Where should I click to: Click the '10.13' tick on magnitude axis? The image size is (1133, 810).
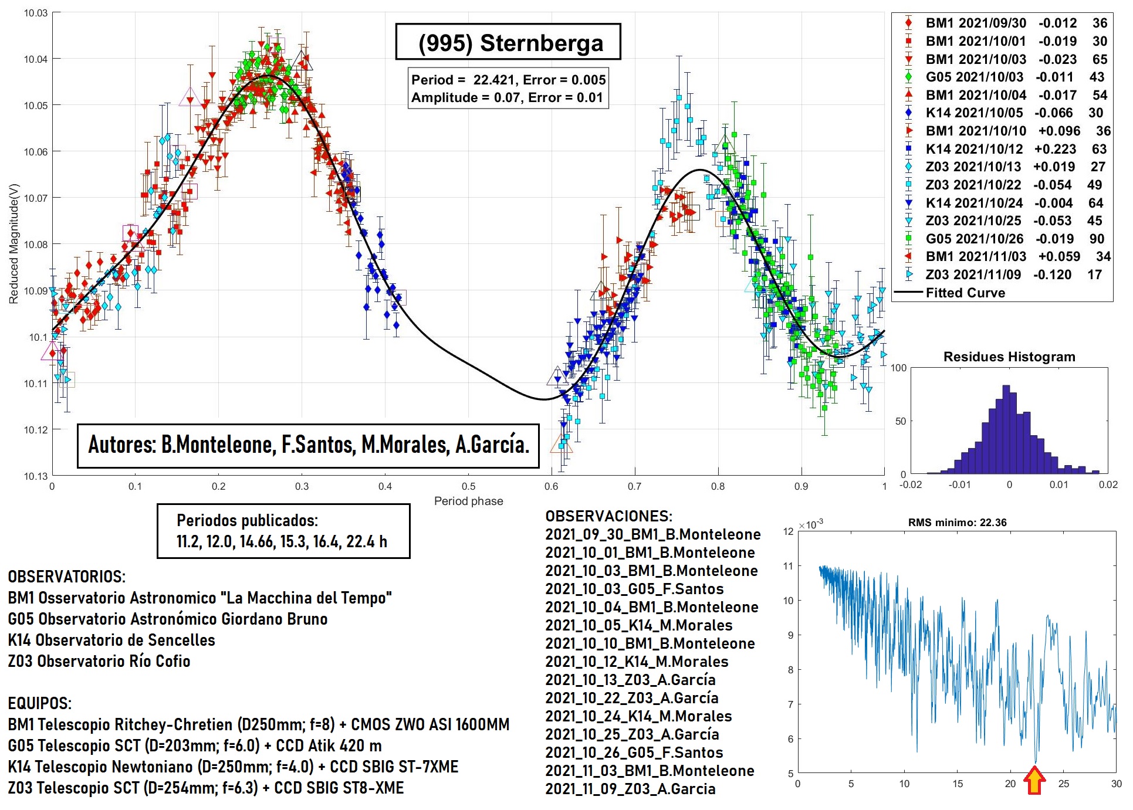pos(35,476)
